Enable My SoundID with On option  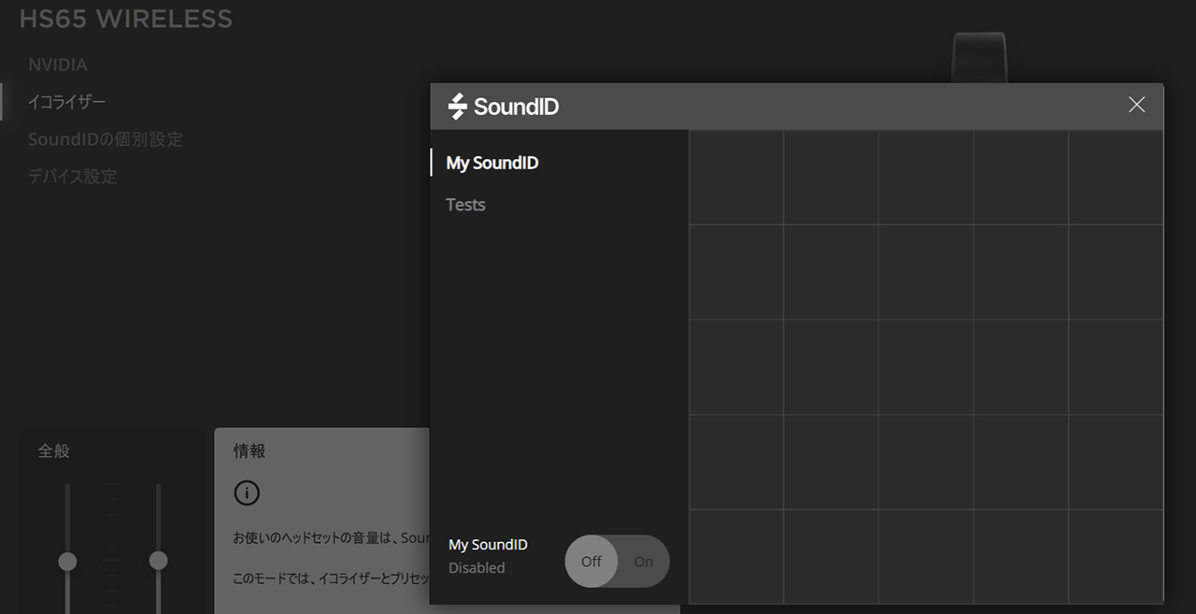[644, 562]
